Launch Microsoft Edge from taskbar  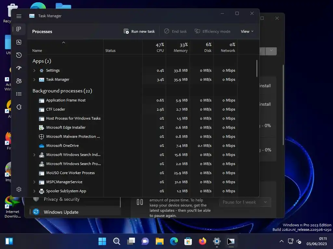point(174,241)
